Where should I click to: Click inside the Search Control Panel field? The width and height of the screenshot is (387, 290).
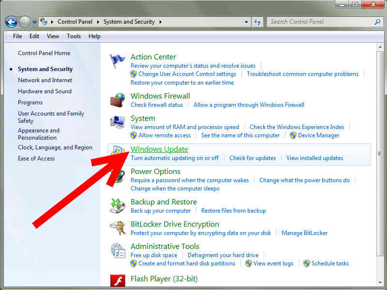314,22
